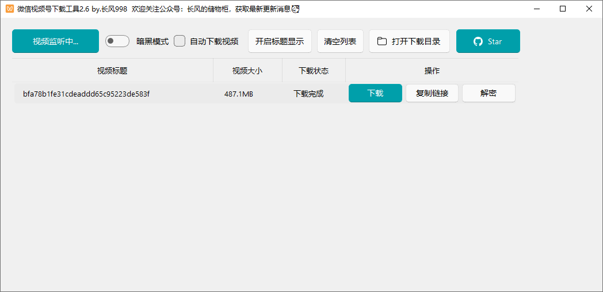Click the 视频标题 column header
The width and height of the screenshot is (603, 292).
click(x=112, y=71)
